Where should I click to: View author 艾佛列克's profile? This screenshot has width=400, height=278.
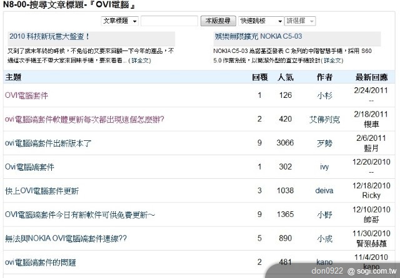324,119
